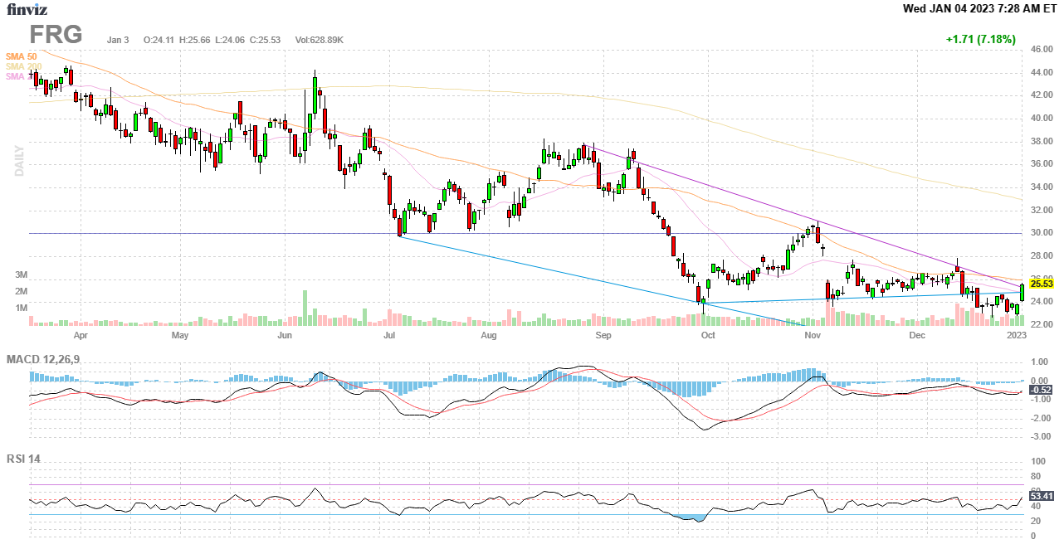
Task: Click the MACD -0.52 value tag
Action: pyautogui.click(x=1041, y=390)
